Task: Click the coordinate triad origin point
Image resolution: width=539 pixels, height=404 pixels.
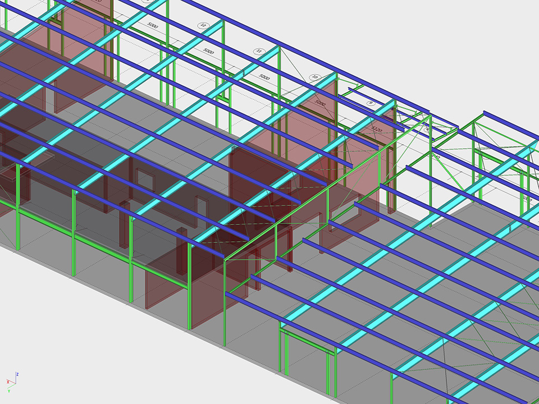Action: tap(15, 383)
